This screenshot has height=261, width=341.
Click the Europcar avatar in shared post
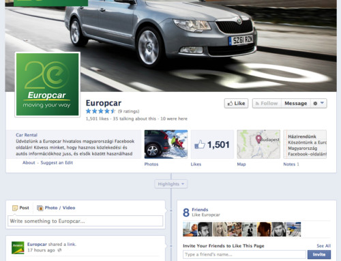(x=18, y=247)
